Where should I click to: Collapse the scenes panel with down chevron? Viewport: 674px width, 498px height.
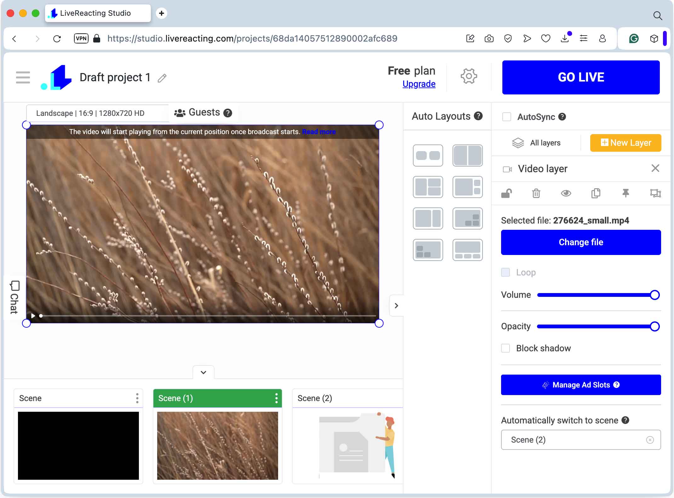click(x=203, y=372)
